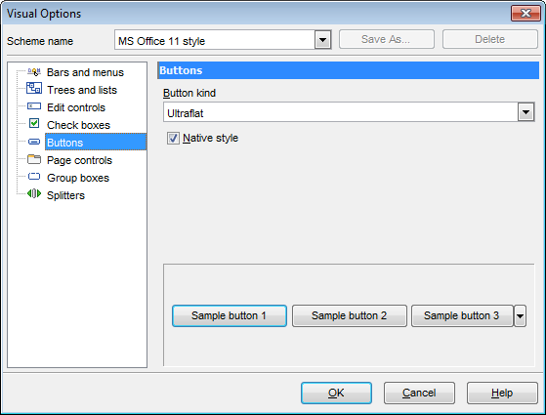Go to Check boxes section
Image resolution: width=546 pixels, height=415 pixels.
[78, 125]
